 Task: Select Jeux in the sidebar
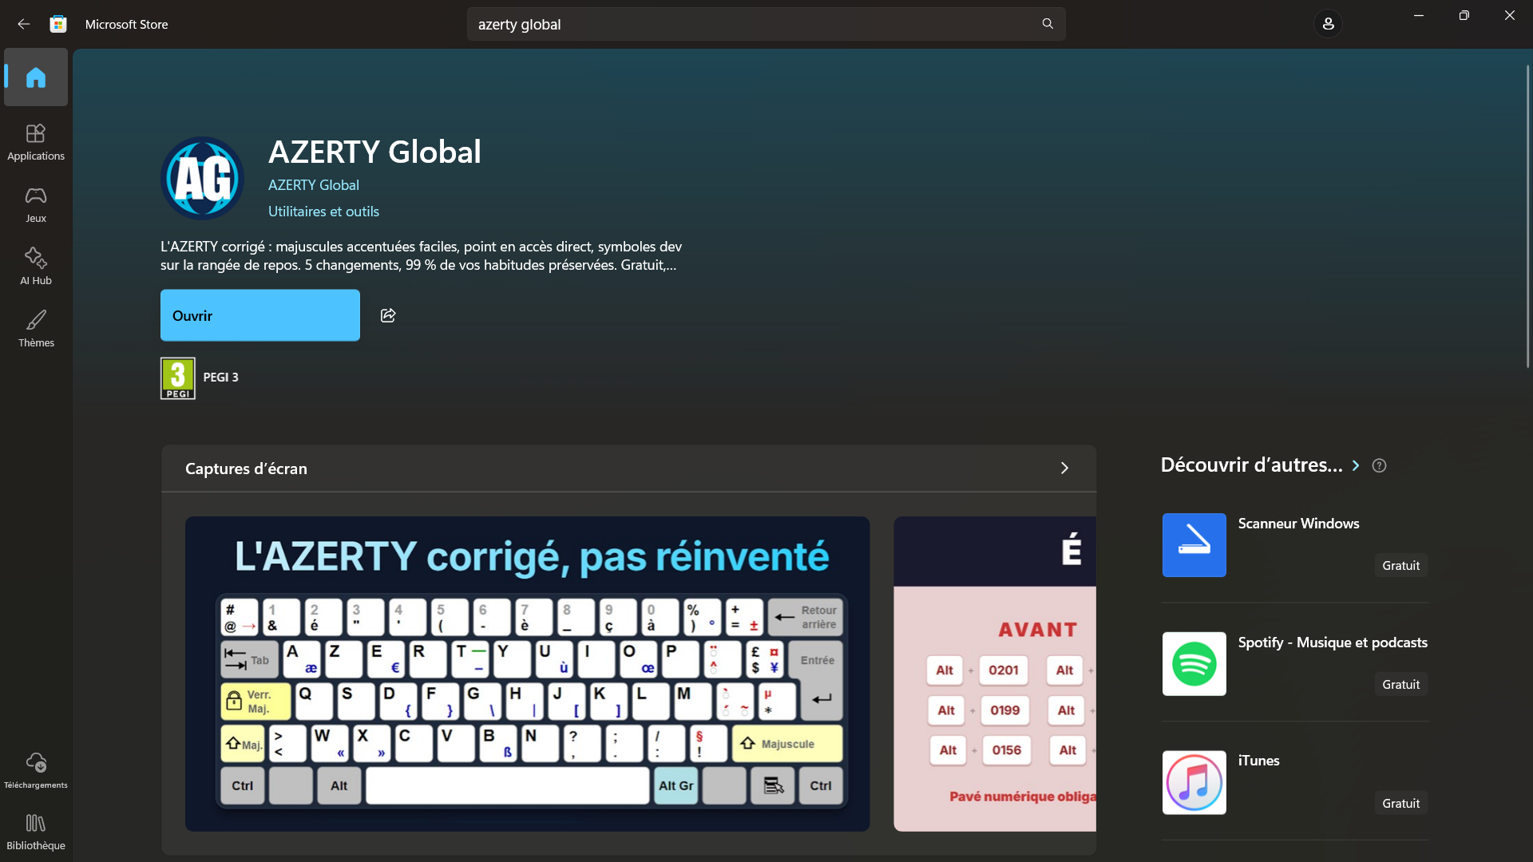tap(35, 204)
